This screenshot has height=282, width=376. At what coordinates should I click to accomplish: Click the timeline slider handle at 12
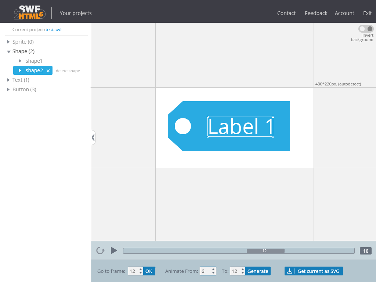(265, 251)
